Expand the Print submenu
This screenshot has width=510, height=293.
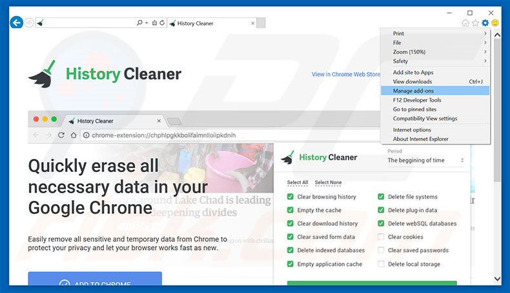pos(436,33)
